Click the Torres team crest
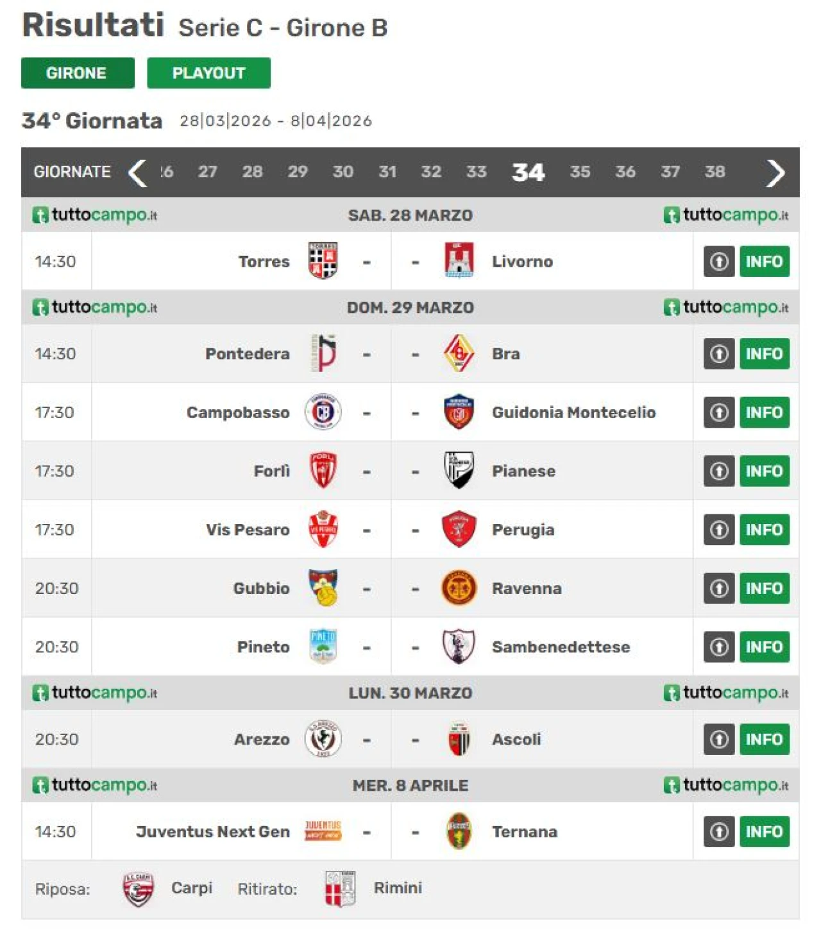The width and height of the screenshot is (821, 937). coord(323,260)
